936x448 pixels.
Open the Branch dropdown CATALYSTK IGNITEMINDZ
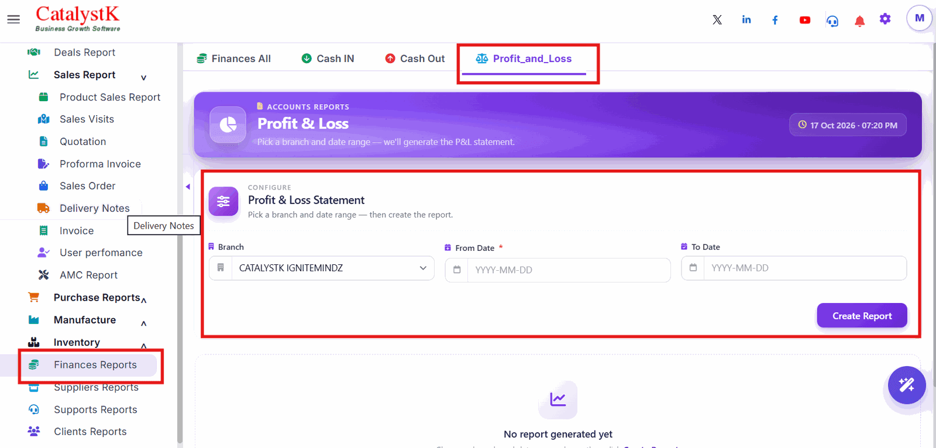322,268
